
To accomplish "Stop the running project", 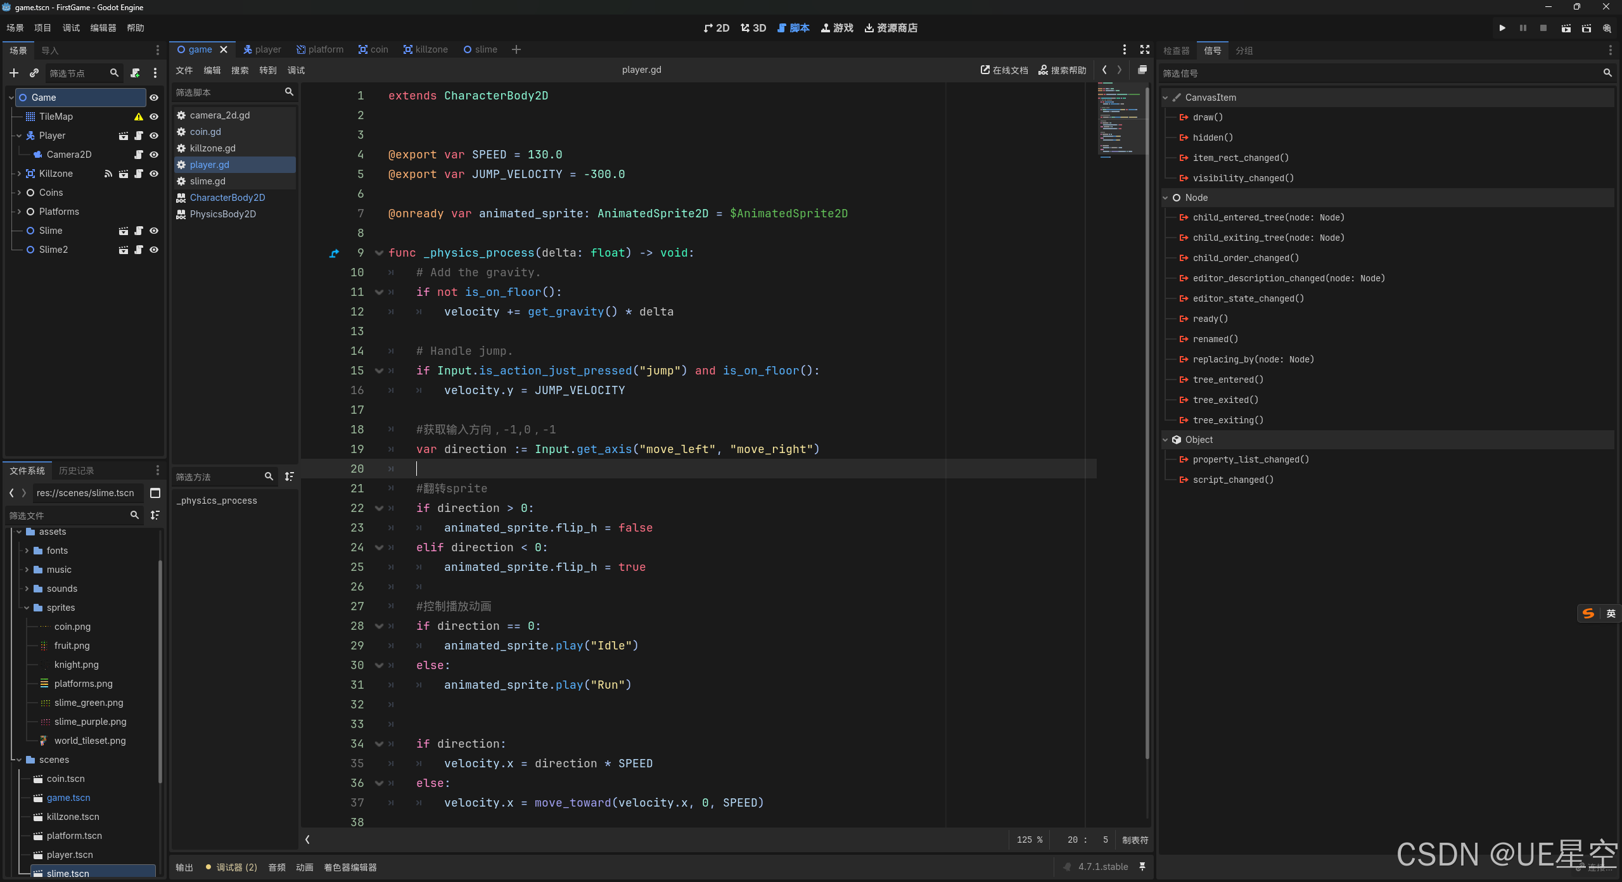I will (1543, 28).
